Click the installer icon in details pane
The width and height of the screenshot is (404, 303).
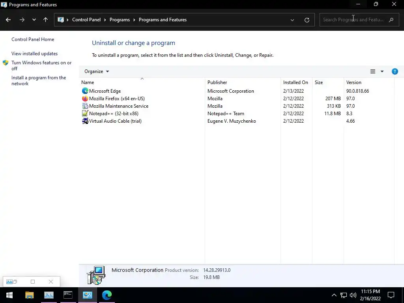[x=96, y=275]
